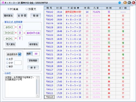This screenshot has height=102, width=136.
Task: Click result 4 + 8 + 3 = 15
Action: (73, 20)
